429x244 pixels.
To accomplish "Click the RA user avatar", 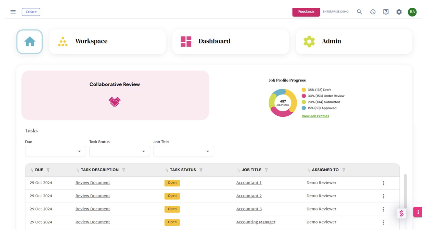I will 412,12.
